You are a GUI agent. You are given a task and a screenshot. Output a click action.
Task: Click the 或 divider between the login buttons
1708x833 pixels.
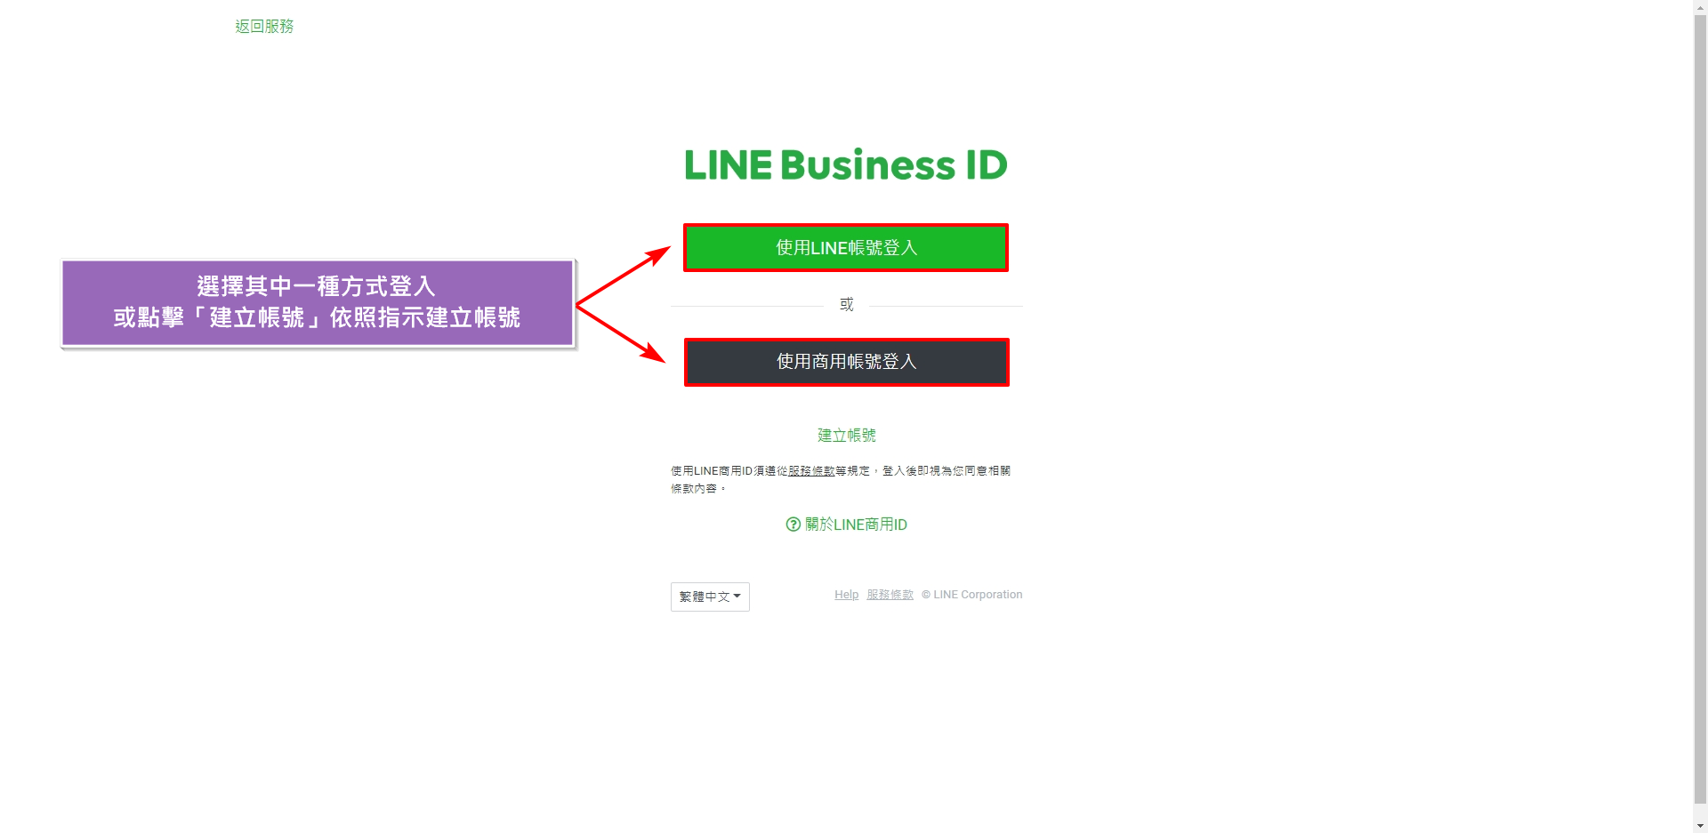pyautogui.click(x=847, y=305)
